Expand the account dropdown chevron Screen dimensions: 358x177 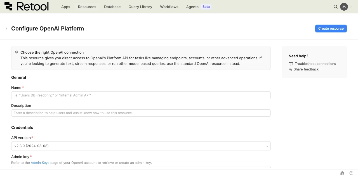coord(351,7)
